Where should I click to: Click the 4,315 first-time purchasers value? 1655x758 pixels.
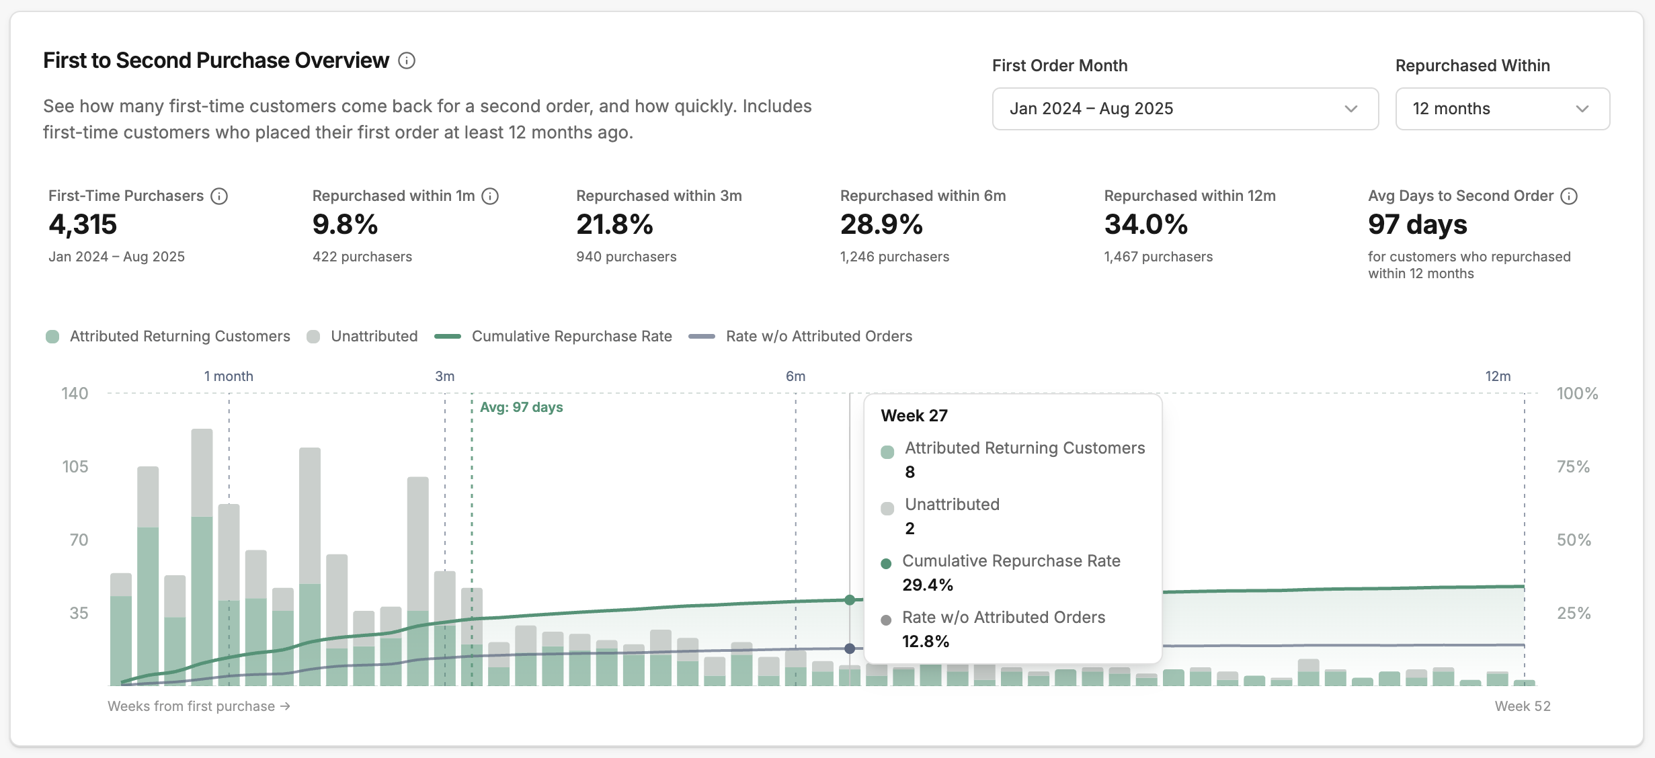tap(83, 224)
